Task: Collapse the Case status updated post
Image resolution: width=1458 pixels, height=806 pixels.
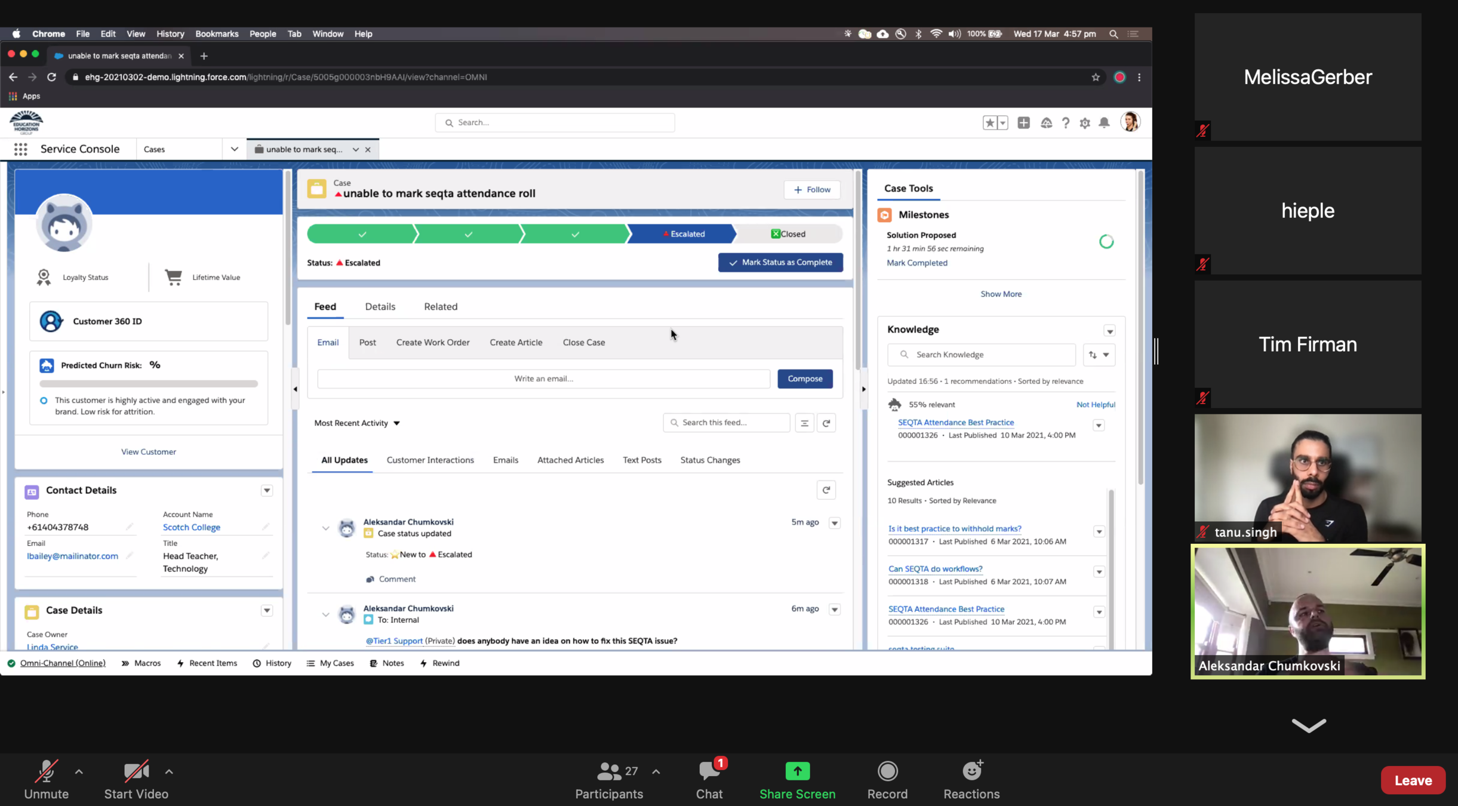Action: 325,528
